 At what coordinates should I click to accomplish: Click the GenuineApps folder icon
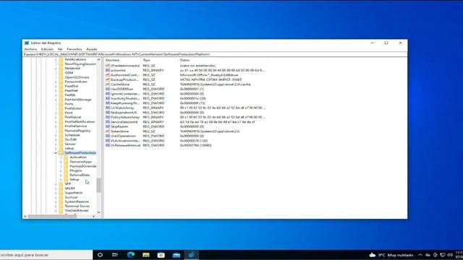[66, 162]
